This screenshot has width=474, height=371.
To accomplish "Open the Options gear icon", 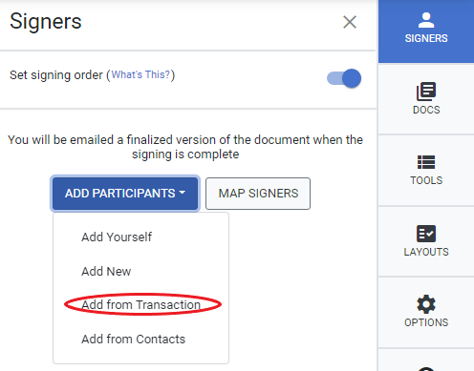I will click(x=426, y=304).
